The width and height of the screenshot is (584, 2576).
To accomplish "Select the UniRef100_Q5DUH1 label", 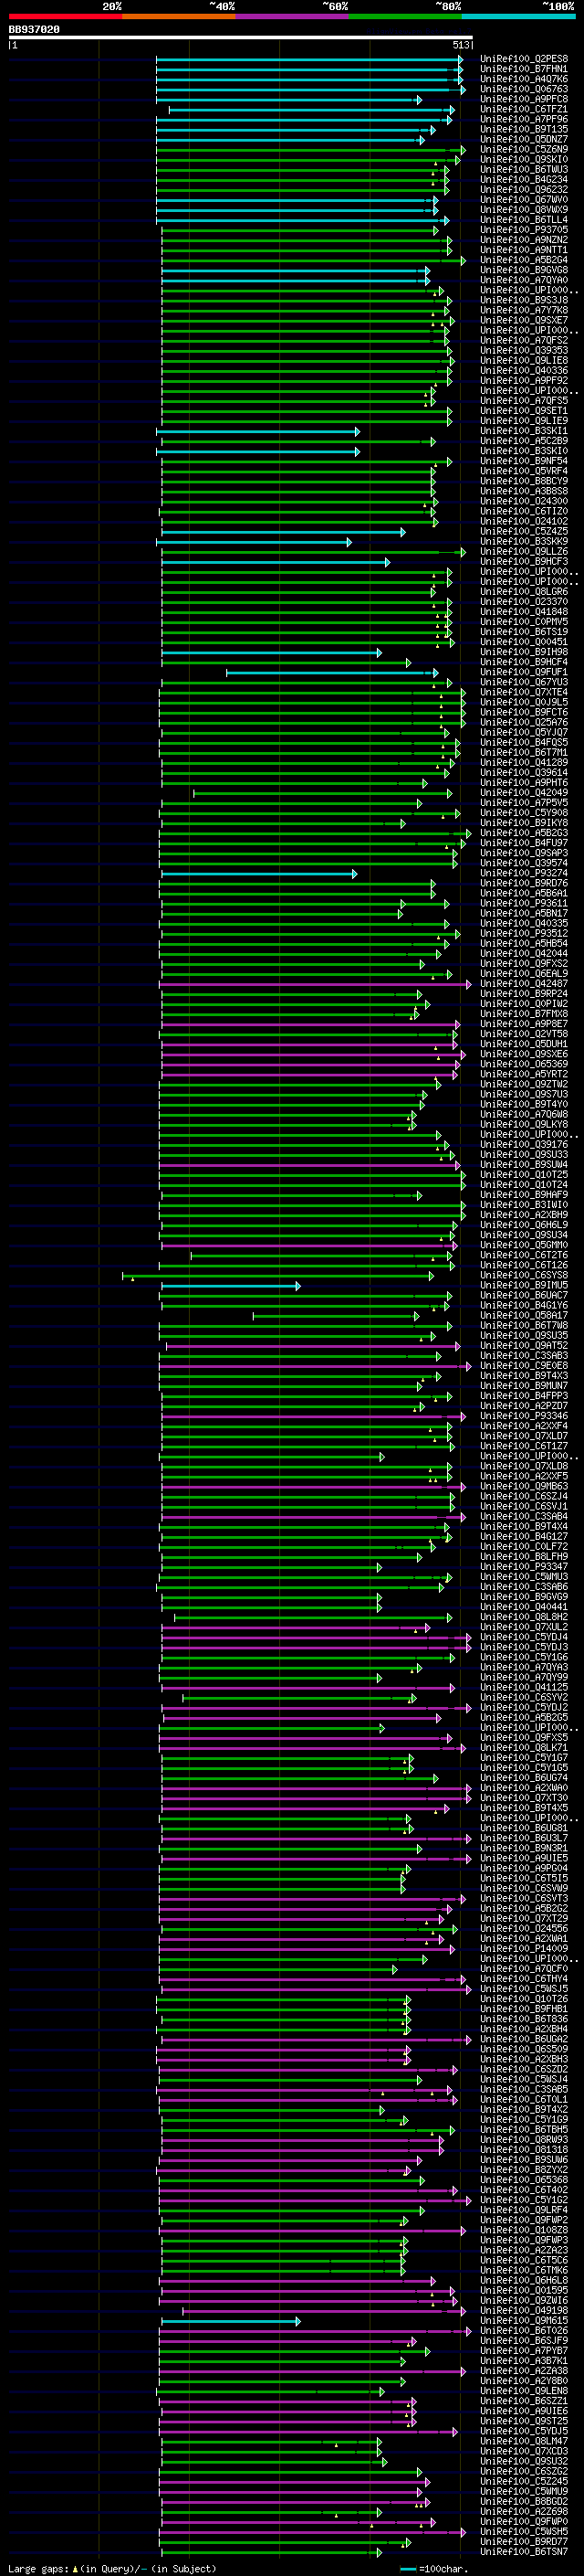I will (524, 1044).
